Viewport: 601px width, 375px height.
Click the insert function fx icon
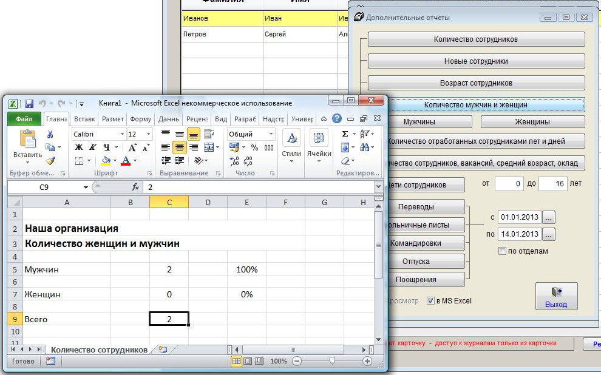coord(135,187)
